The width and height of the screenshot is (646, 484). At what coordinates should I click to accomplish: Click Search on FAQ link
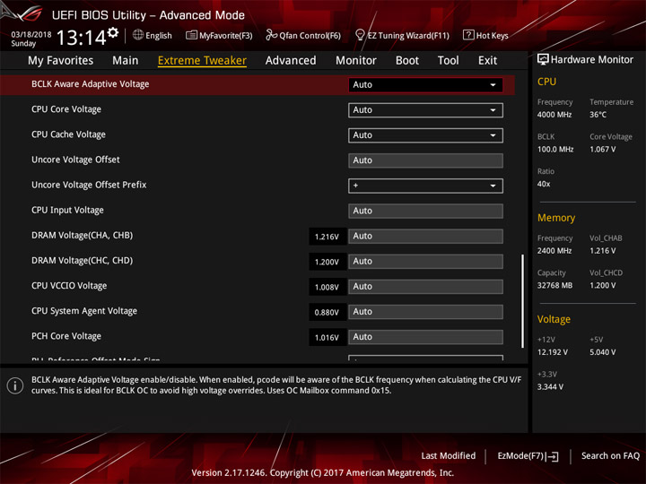(610, 455)
